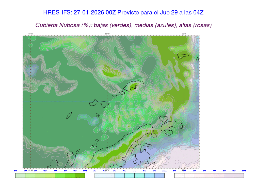Click the 65°W longitude label at top
254x179 pixels.
[x=30, y=34]
